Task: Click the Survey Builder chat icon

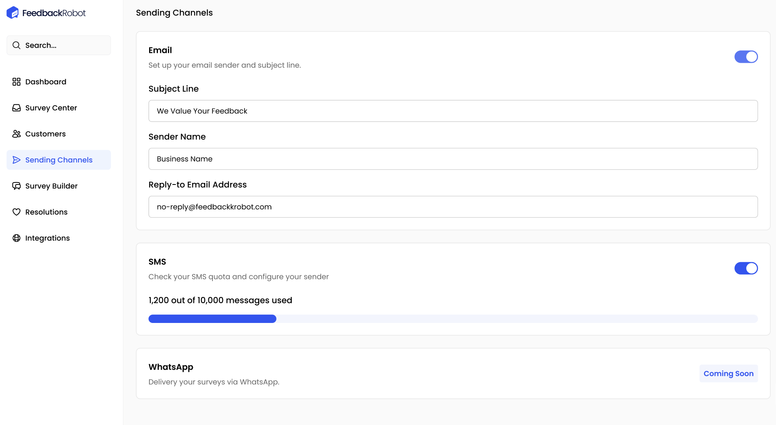Action: tap(16, 186)
